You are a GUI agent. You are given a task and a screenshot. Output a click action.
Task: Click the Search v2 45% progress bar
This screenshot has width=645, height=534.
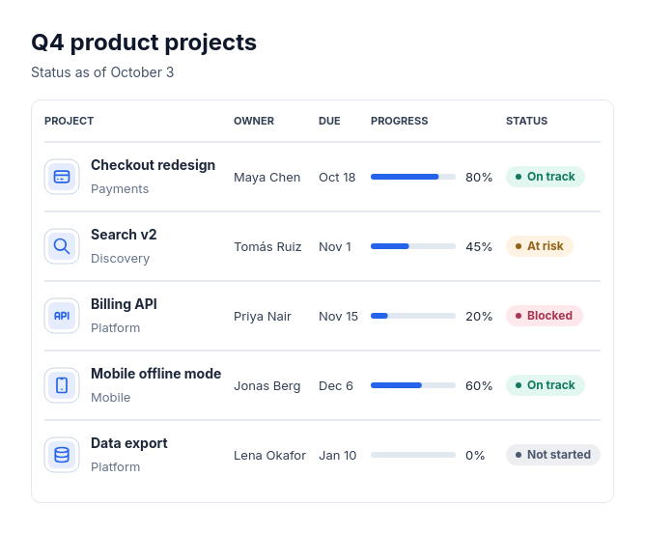[413, 246]
